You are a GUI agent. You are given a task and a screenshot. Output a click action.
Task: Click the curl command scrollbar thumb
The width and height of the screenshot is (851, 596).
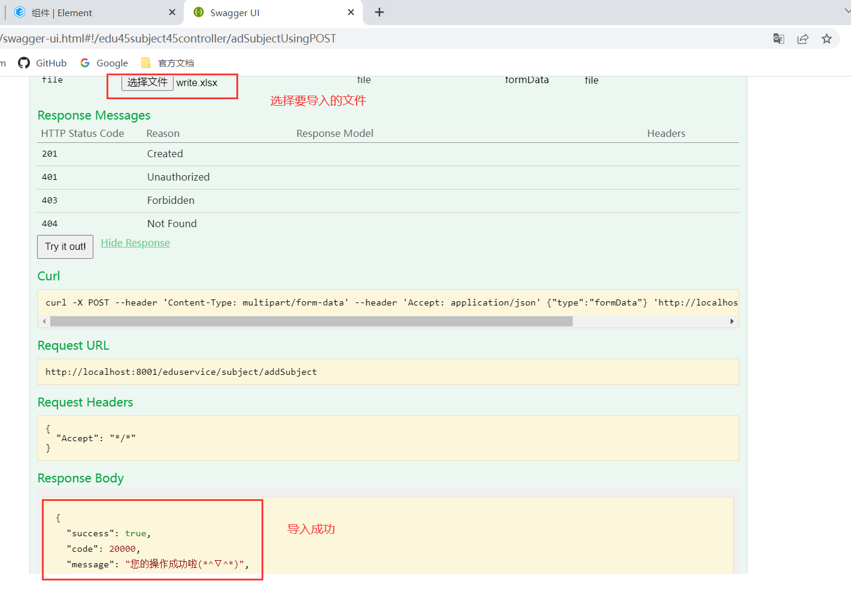pyautogui.click(x=311, y=322)
